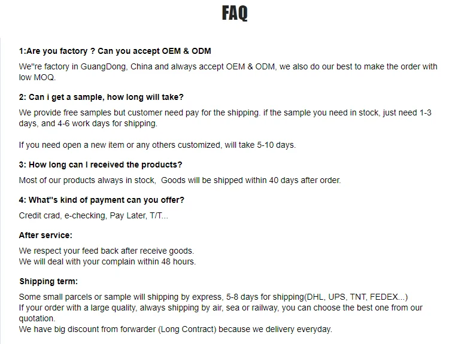Click the words "low MOQ."
449x344 pixels.
(37, 77)
